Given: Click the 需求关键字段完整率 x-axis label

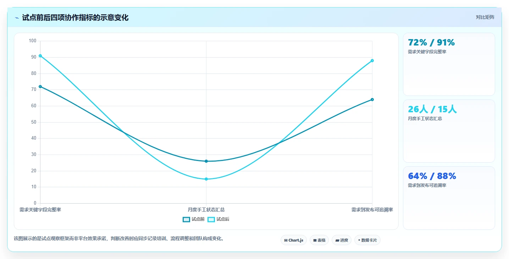Looking at the screenshot, I should click(x=40, y=210).
